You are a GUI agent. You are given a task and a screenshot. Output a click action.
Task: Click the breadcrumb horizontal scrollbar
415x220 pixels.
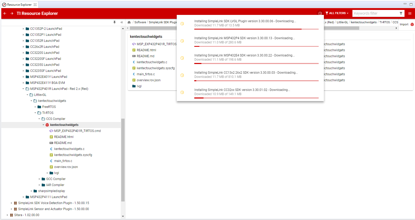[245, 28]
